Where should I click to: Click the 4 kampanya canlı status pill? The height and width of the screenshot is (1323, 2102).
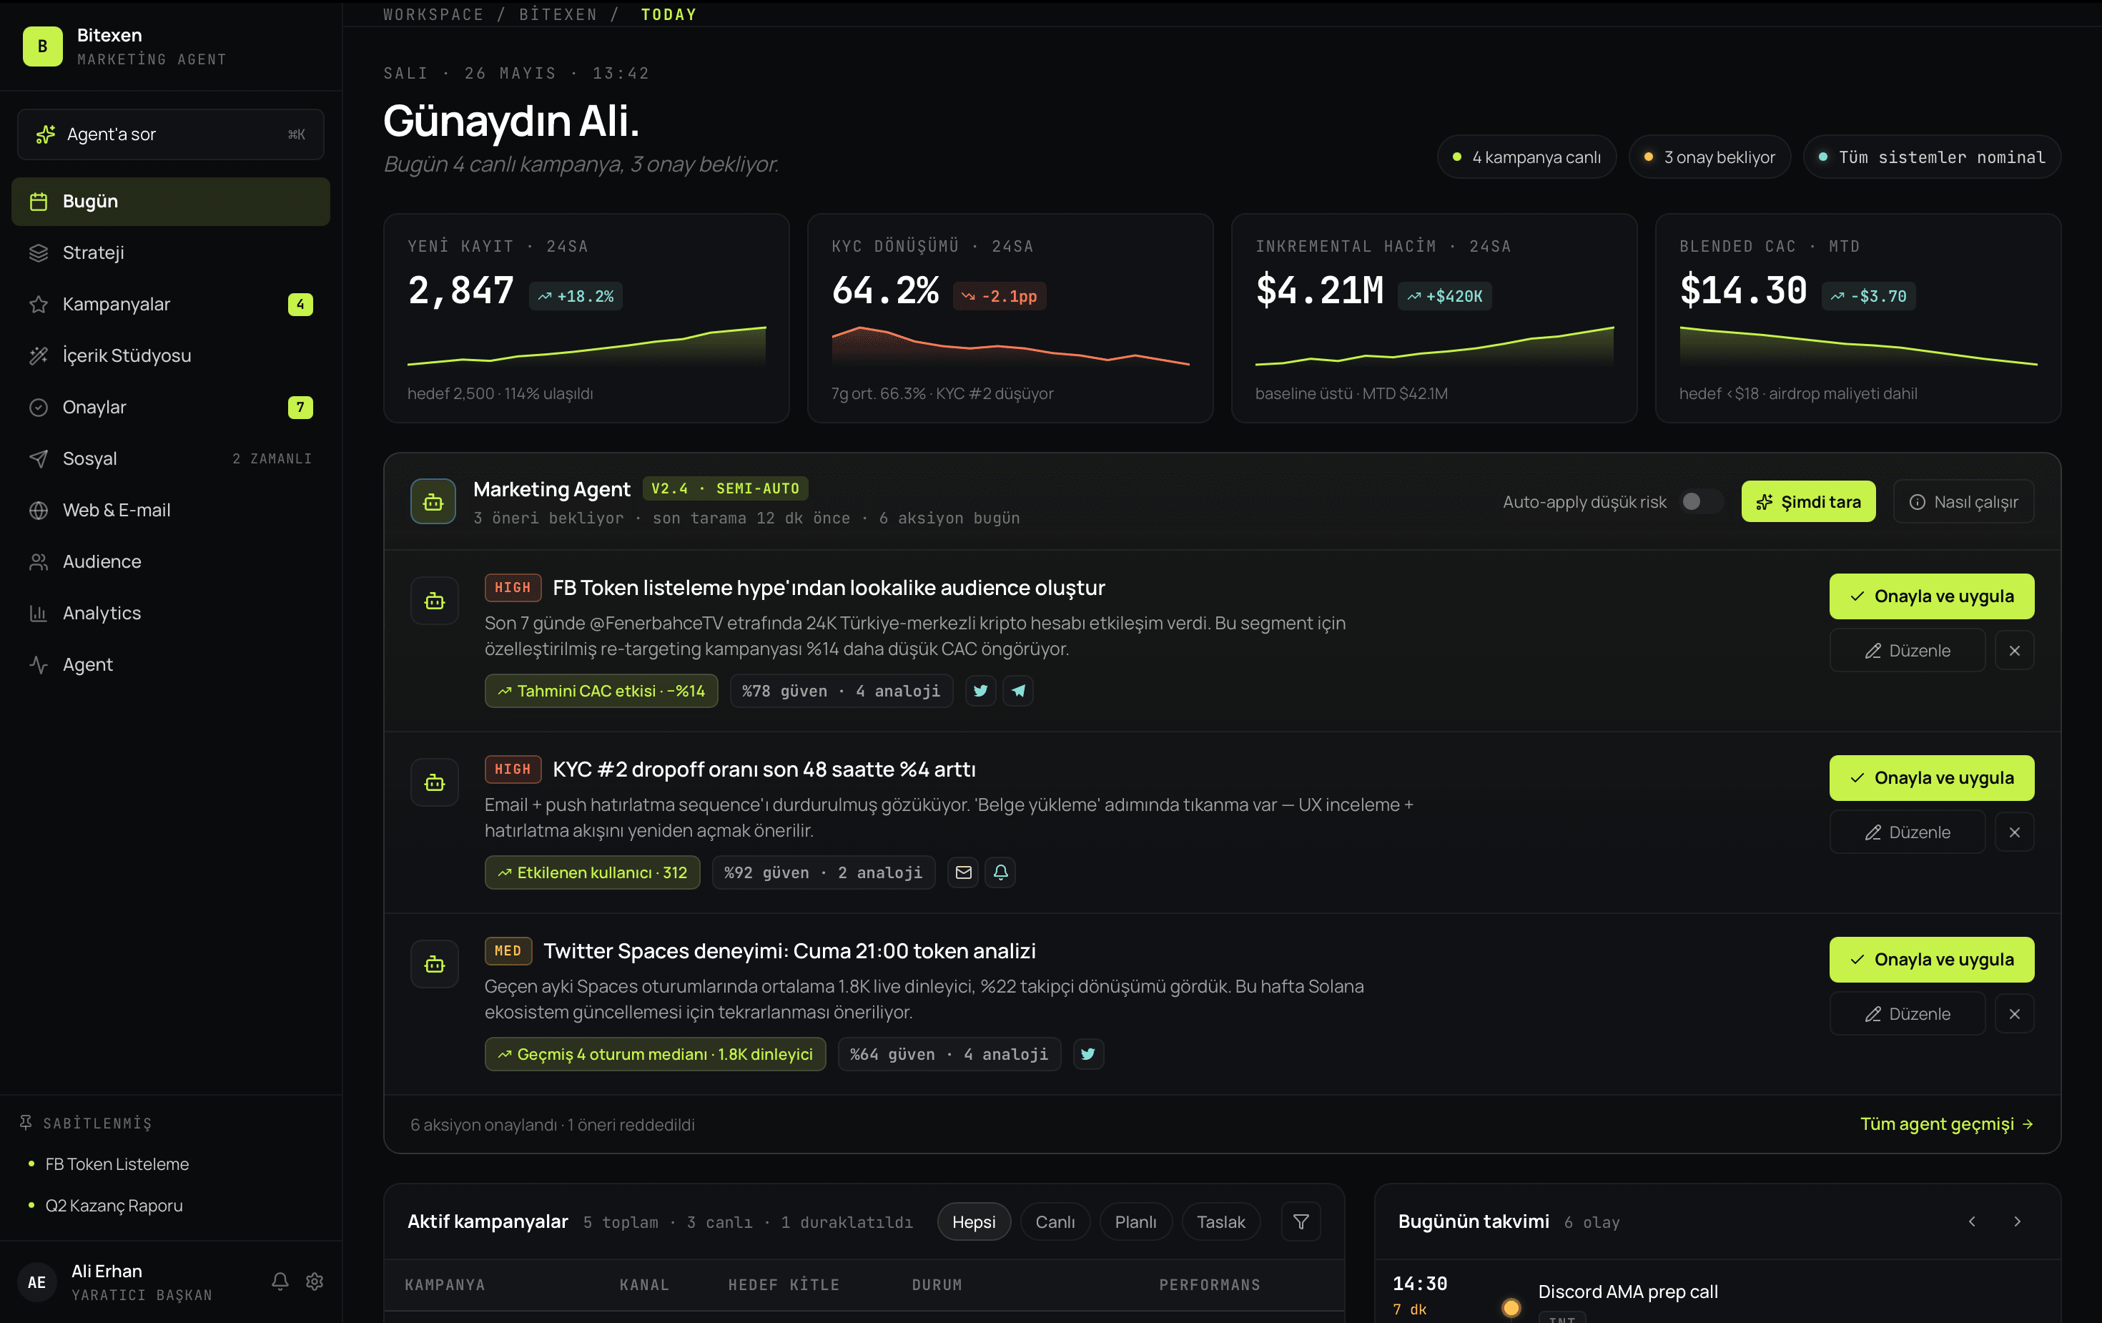click(x=1526, y=157)
